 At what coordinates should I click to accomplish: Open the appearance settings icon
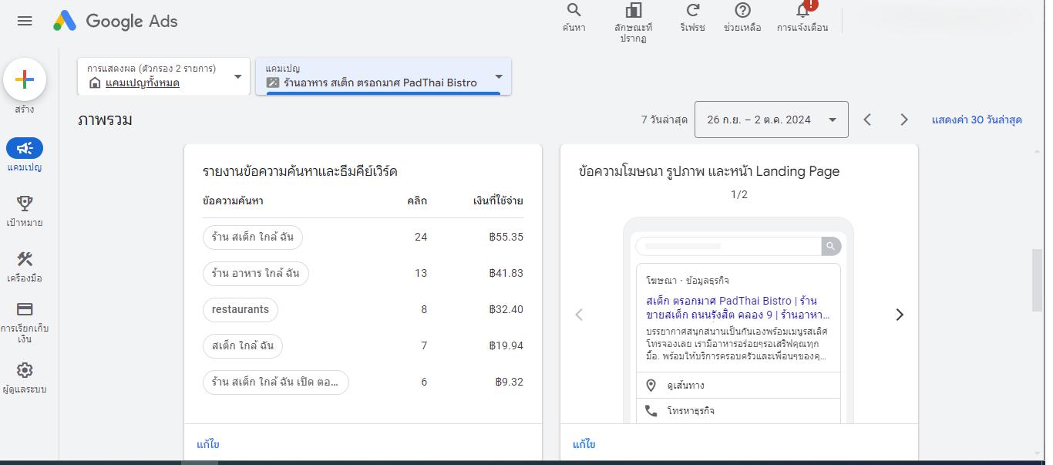coord(634,11)
